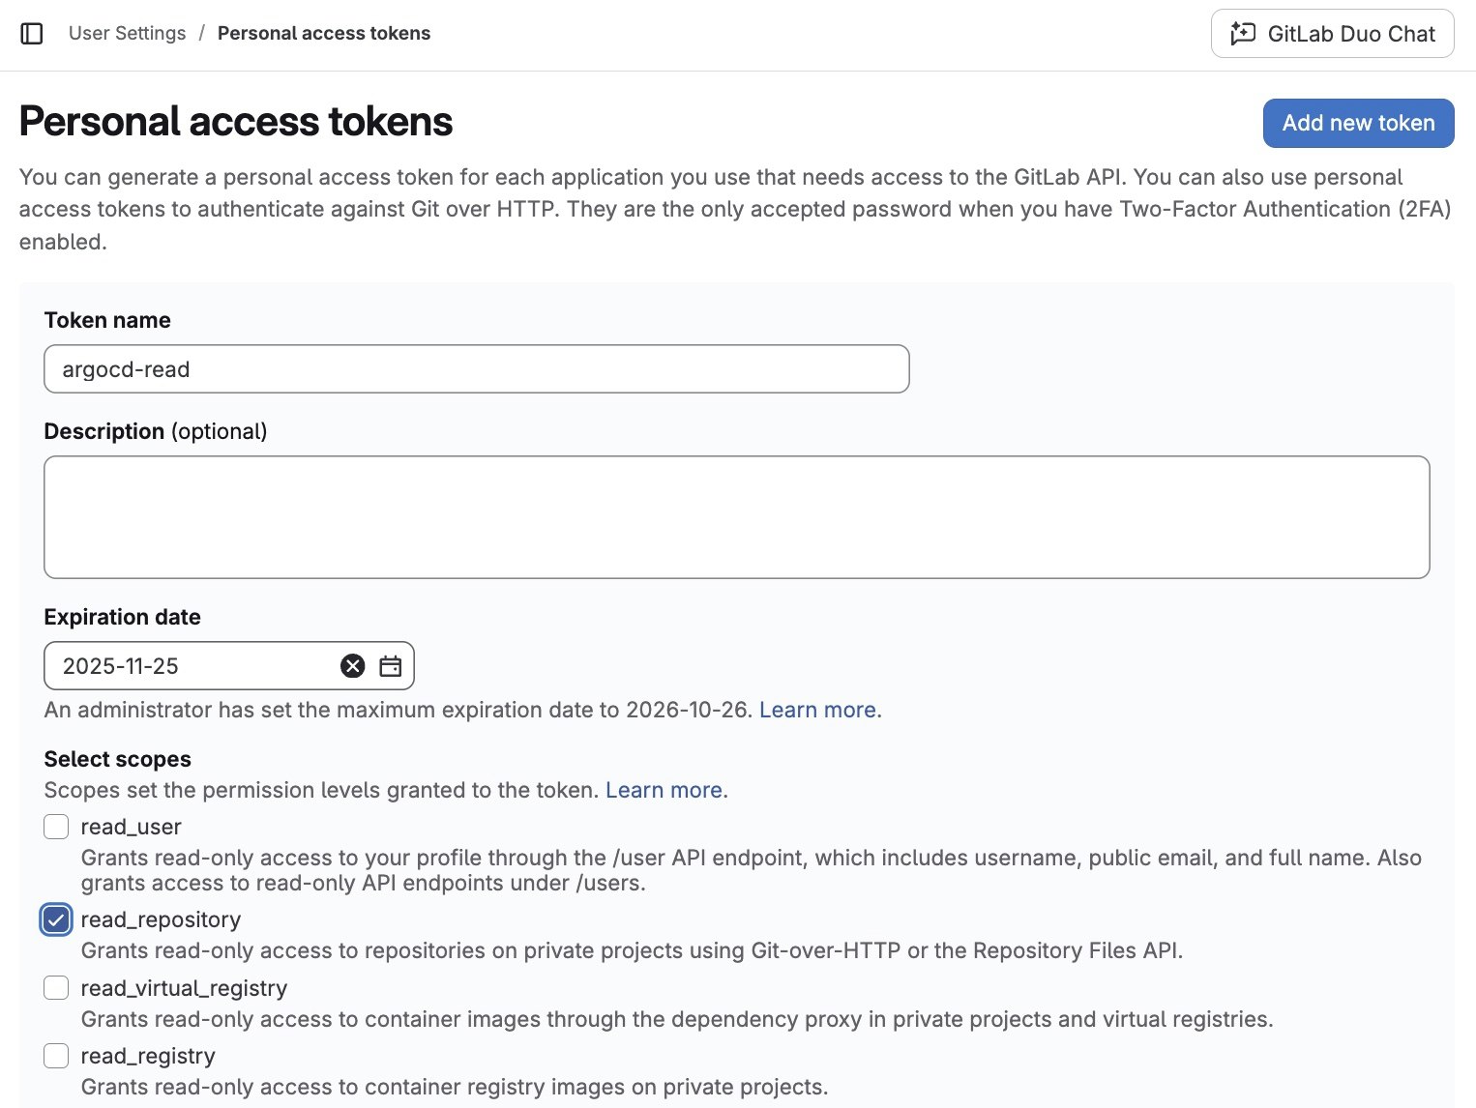Open the expiration date calendar picker
This screenshot has width=1476, height=1108.
pos(391,666)
